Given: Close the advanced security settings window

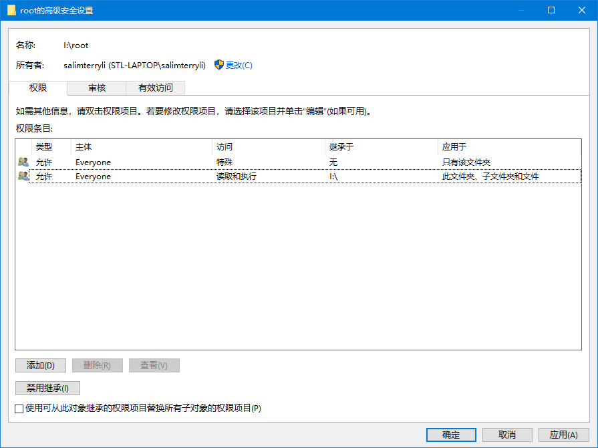Looking at the screenshot, I should click(581, 10).
